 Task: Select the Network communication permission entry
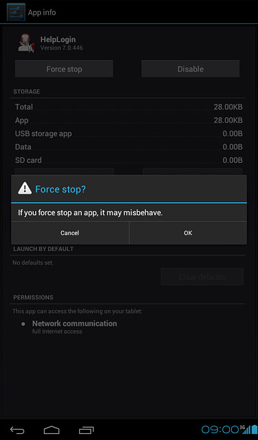pyautogui.click(x=74, y=327)
